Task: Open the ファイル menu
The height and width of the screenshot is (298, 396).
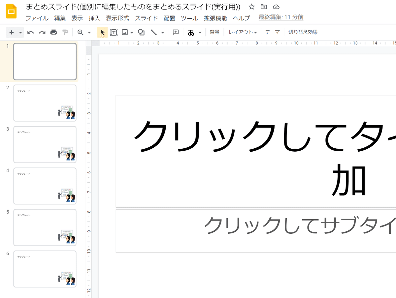Action: [x=37, y=18]
